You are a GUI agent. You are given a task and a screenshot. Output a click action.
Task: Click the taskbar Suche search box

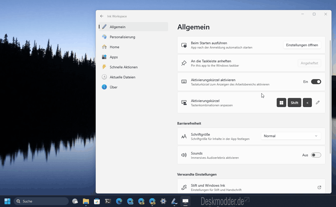[x=41, y=201]
